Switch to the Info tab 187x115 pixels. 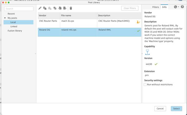click(x=164, y=7)
